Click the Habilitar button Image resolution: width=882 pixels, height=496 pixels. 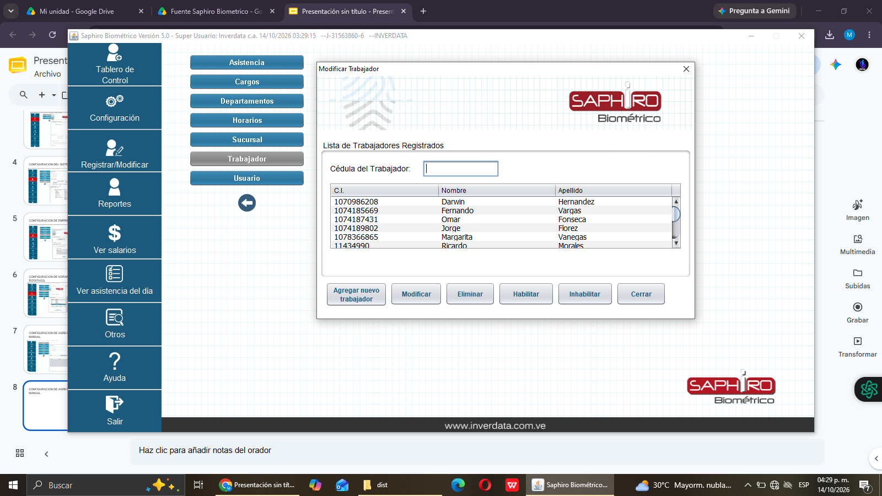tap(526, 294)
